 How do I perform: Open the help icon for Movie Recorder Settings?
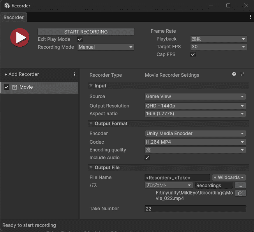[234, 74]
